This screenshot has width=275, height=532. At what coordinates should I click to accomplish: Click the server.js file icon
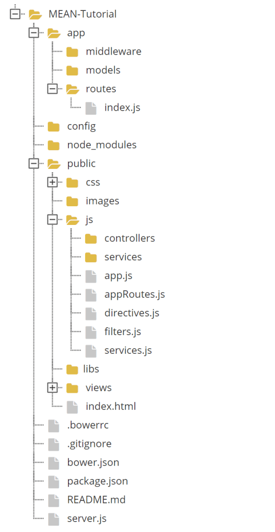[53, 519]
